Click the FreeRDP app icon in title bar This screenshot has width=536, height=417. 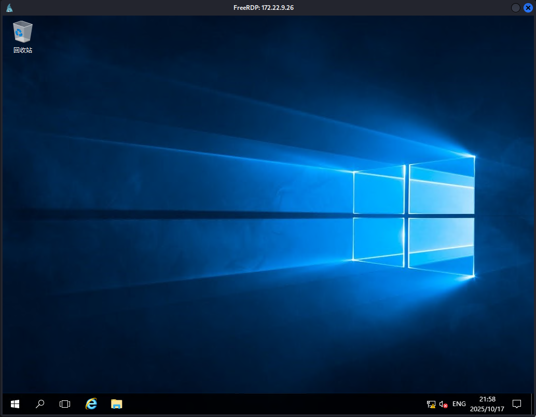point(9,8)
